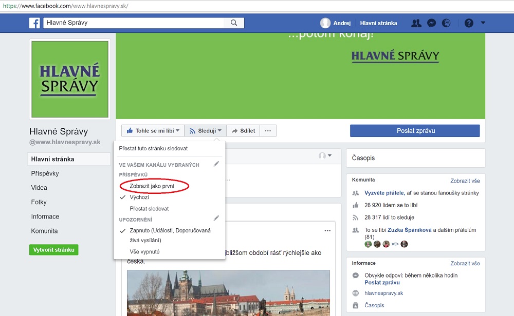The height and width of the screenshot is (316, 514).
Task: Open the Hlavné Správy profile picture
Action: coord(70,79)
